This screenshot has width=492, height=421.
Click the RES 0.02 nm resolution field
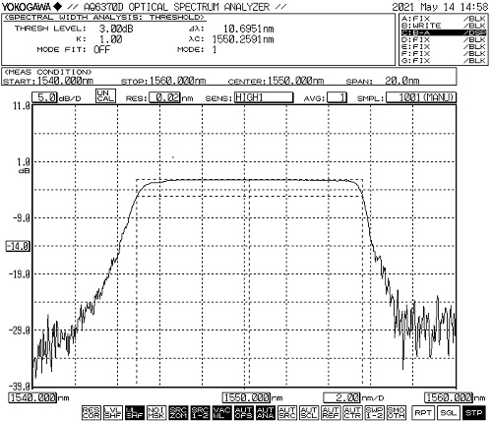[164, 97]
